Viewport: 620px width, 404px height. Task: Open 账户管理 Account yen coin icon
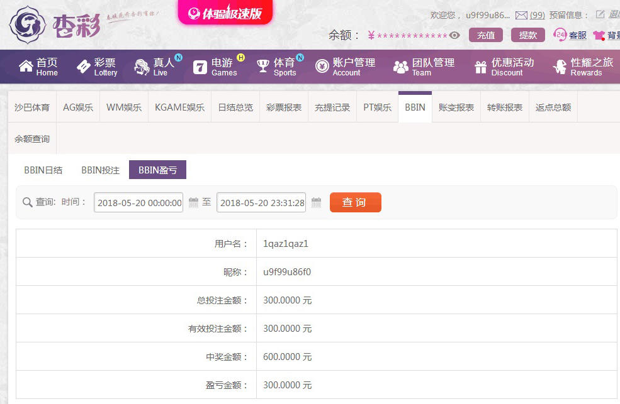[322, 66]
